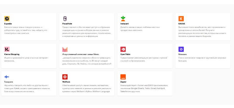This screenshot has width=234, height=108.
Task: Click the pink Klarna K. icon
Action: click(x=7, y=49)
